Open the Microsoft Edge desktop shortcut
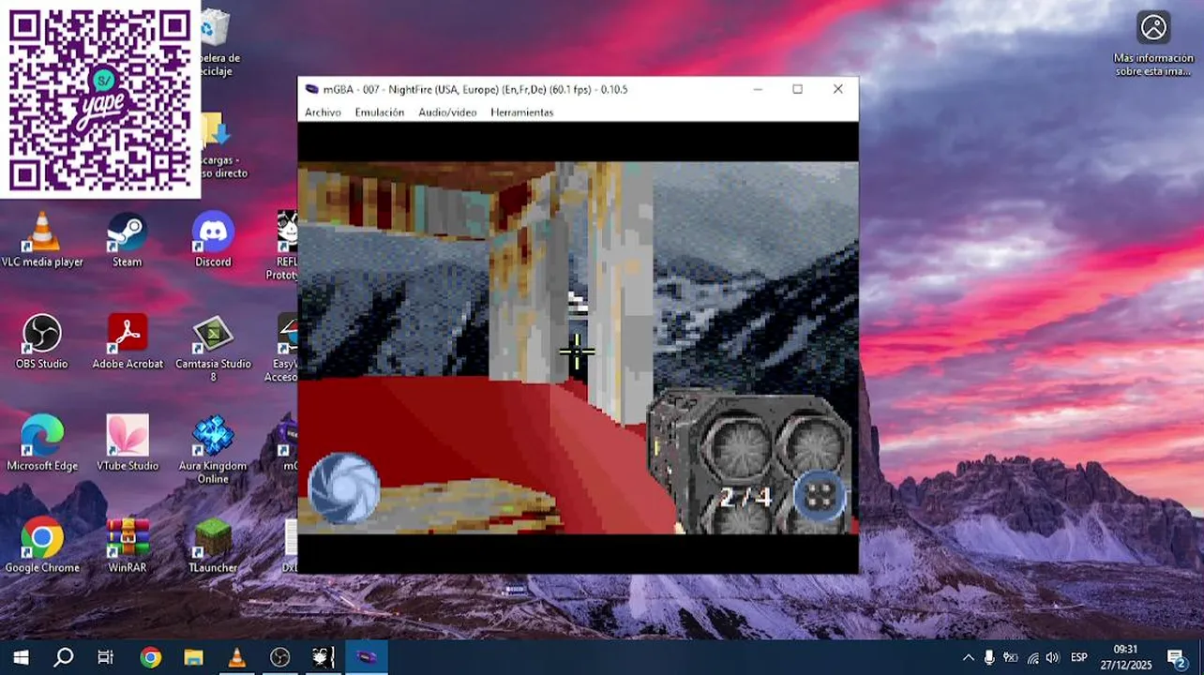Image resolution: width=1204 pixels, height=675 pixels. pos(42,443)
